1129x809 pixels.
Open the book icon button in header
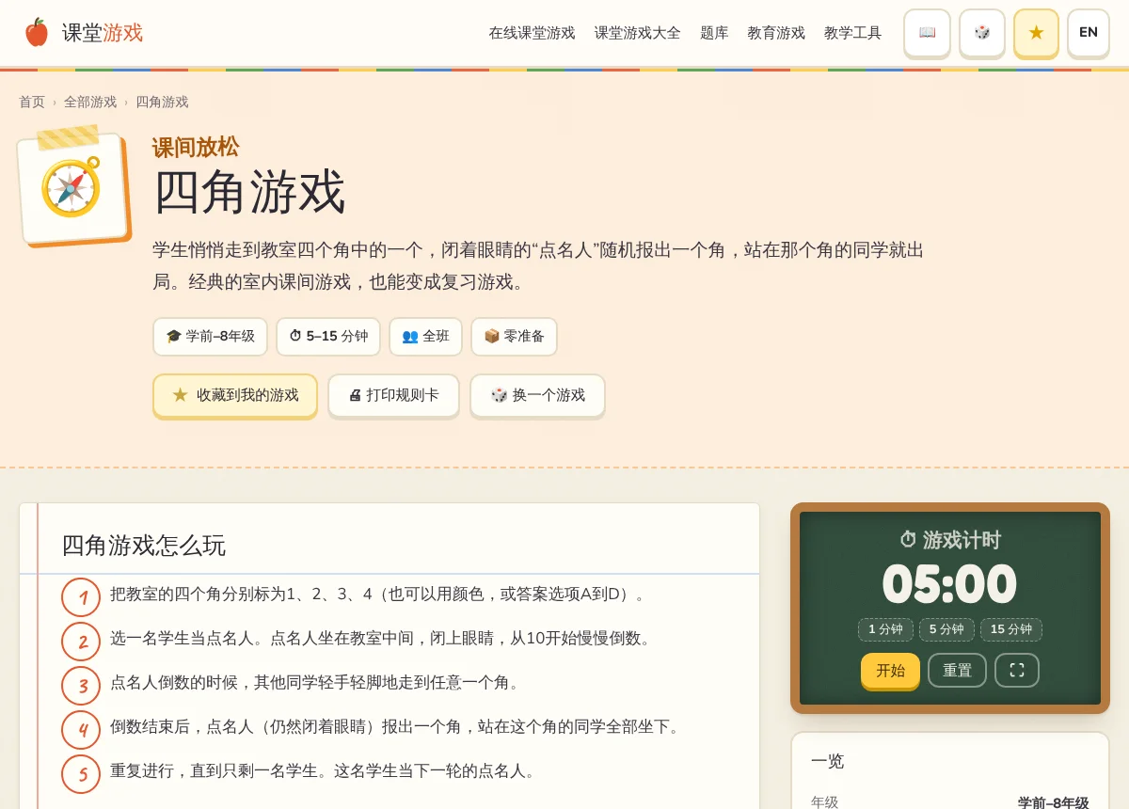(x=927, y=33)
